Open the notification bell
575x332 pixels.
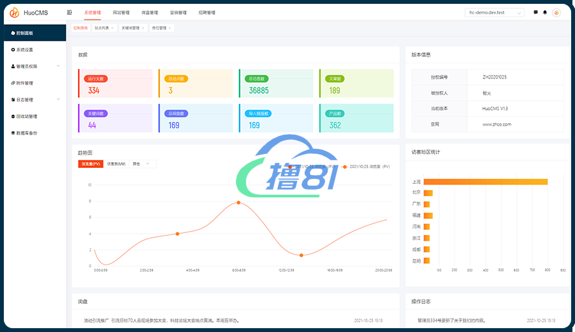pos(545,12)
